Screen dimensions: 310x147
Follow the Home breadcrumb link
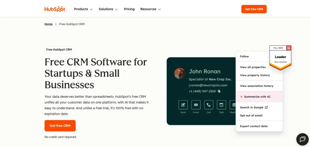[x=48, y=24]
